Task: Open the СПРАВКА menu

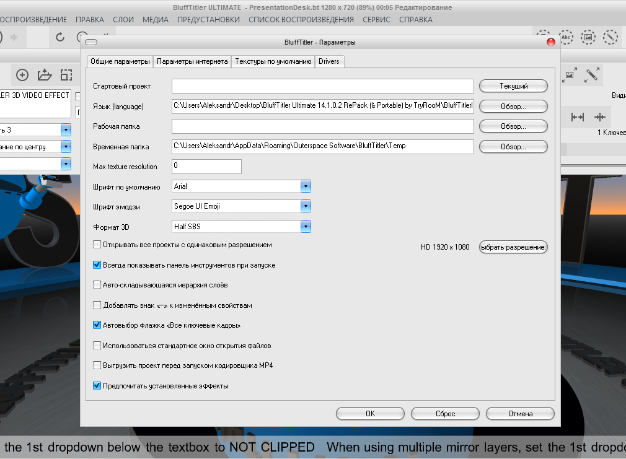Action: tap(416, 20)
